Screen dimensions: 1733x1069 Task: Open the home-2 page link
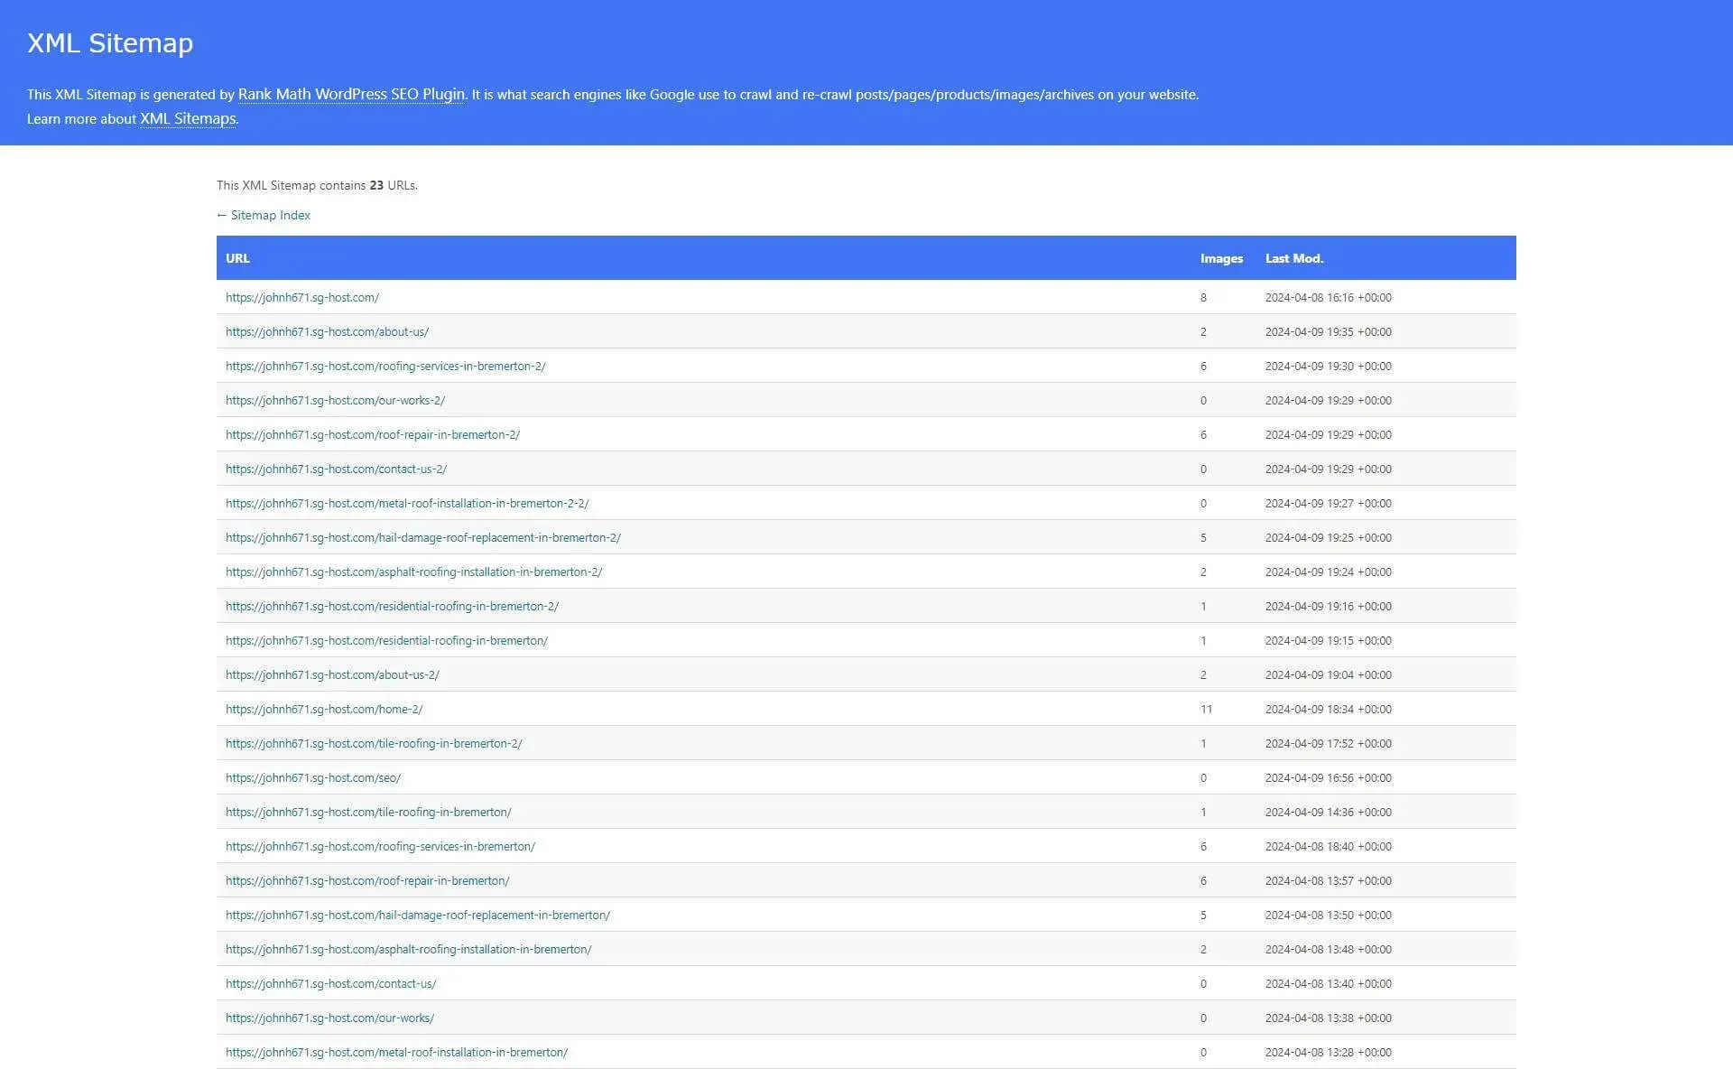323,709
